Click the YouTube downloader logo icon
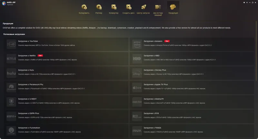This screenshot has width=258, height=139. point(11,44)
